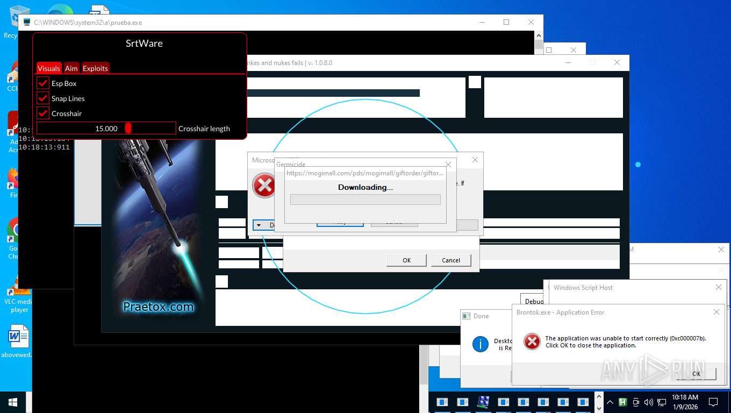Screen dimensions: 731x413
Task: Click the Meet Now tray icon
Action: pyautogui.click(x=636, y=402)
